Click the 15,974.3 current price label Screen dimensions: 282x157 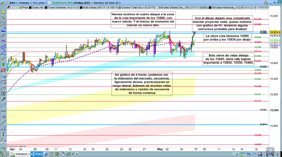(275, 32)
